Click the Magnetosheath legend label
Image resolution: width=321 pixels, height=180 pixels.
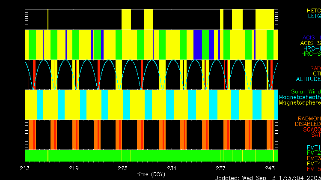click(300, 97)
